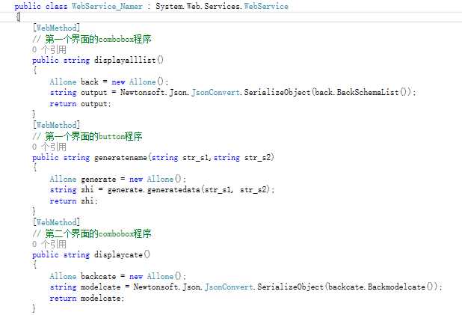Click base type System.Web.Services.WebService
The height and width of the screenshot is (315, 462).
click(x=222, y=6)
